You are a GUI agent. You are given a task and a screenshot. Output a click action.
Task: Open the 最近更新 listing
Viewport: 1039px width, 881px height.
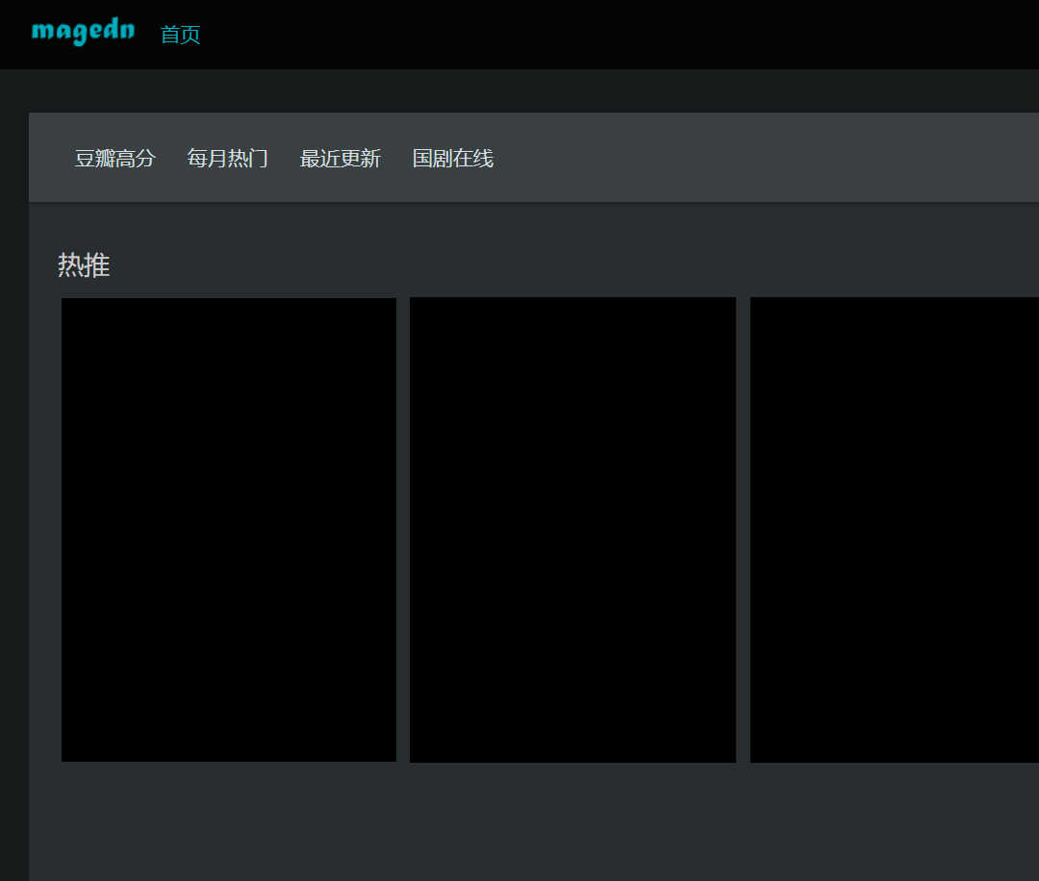340,159
